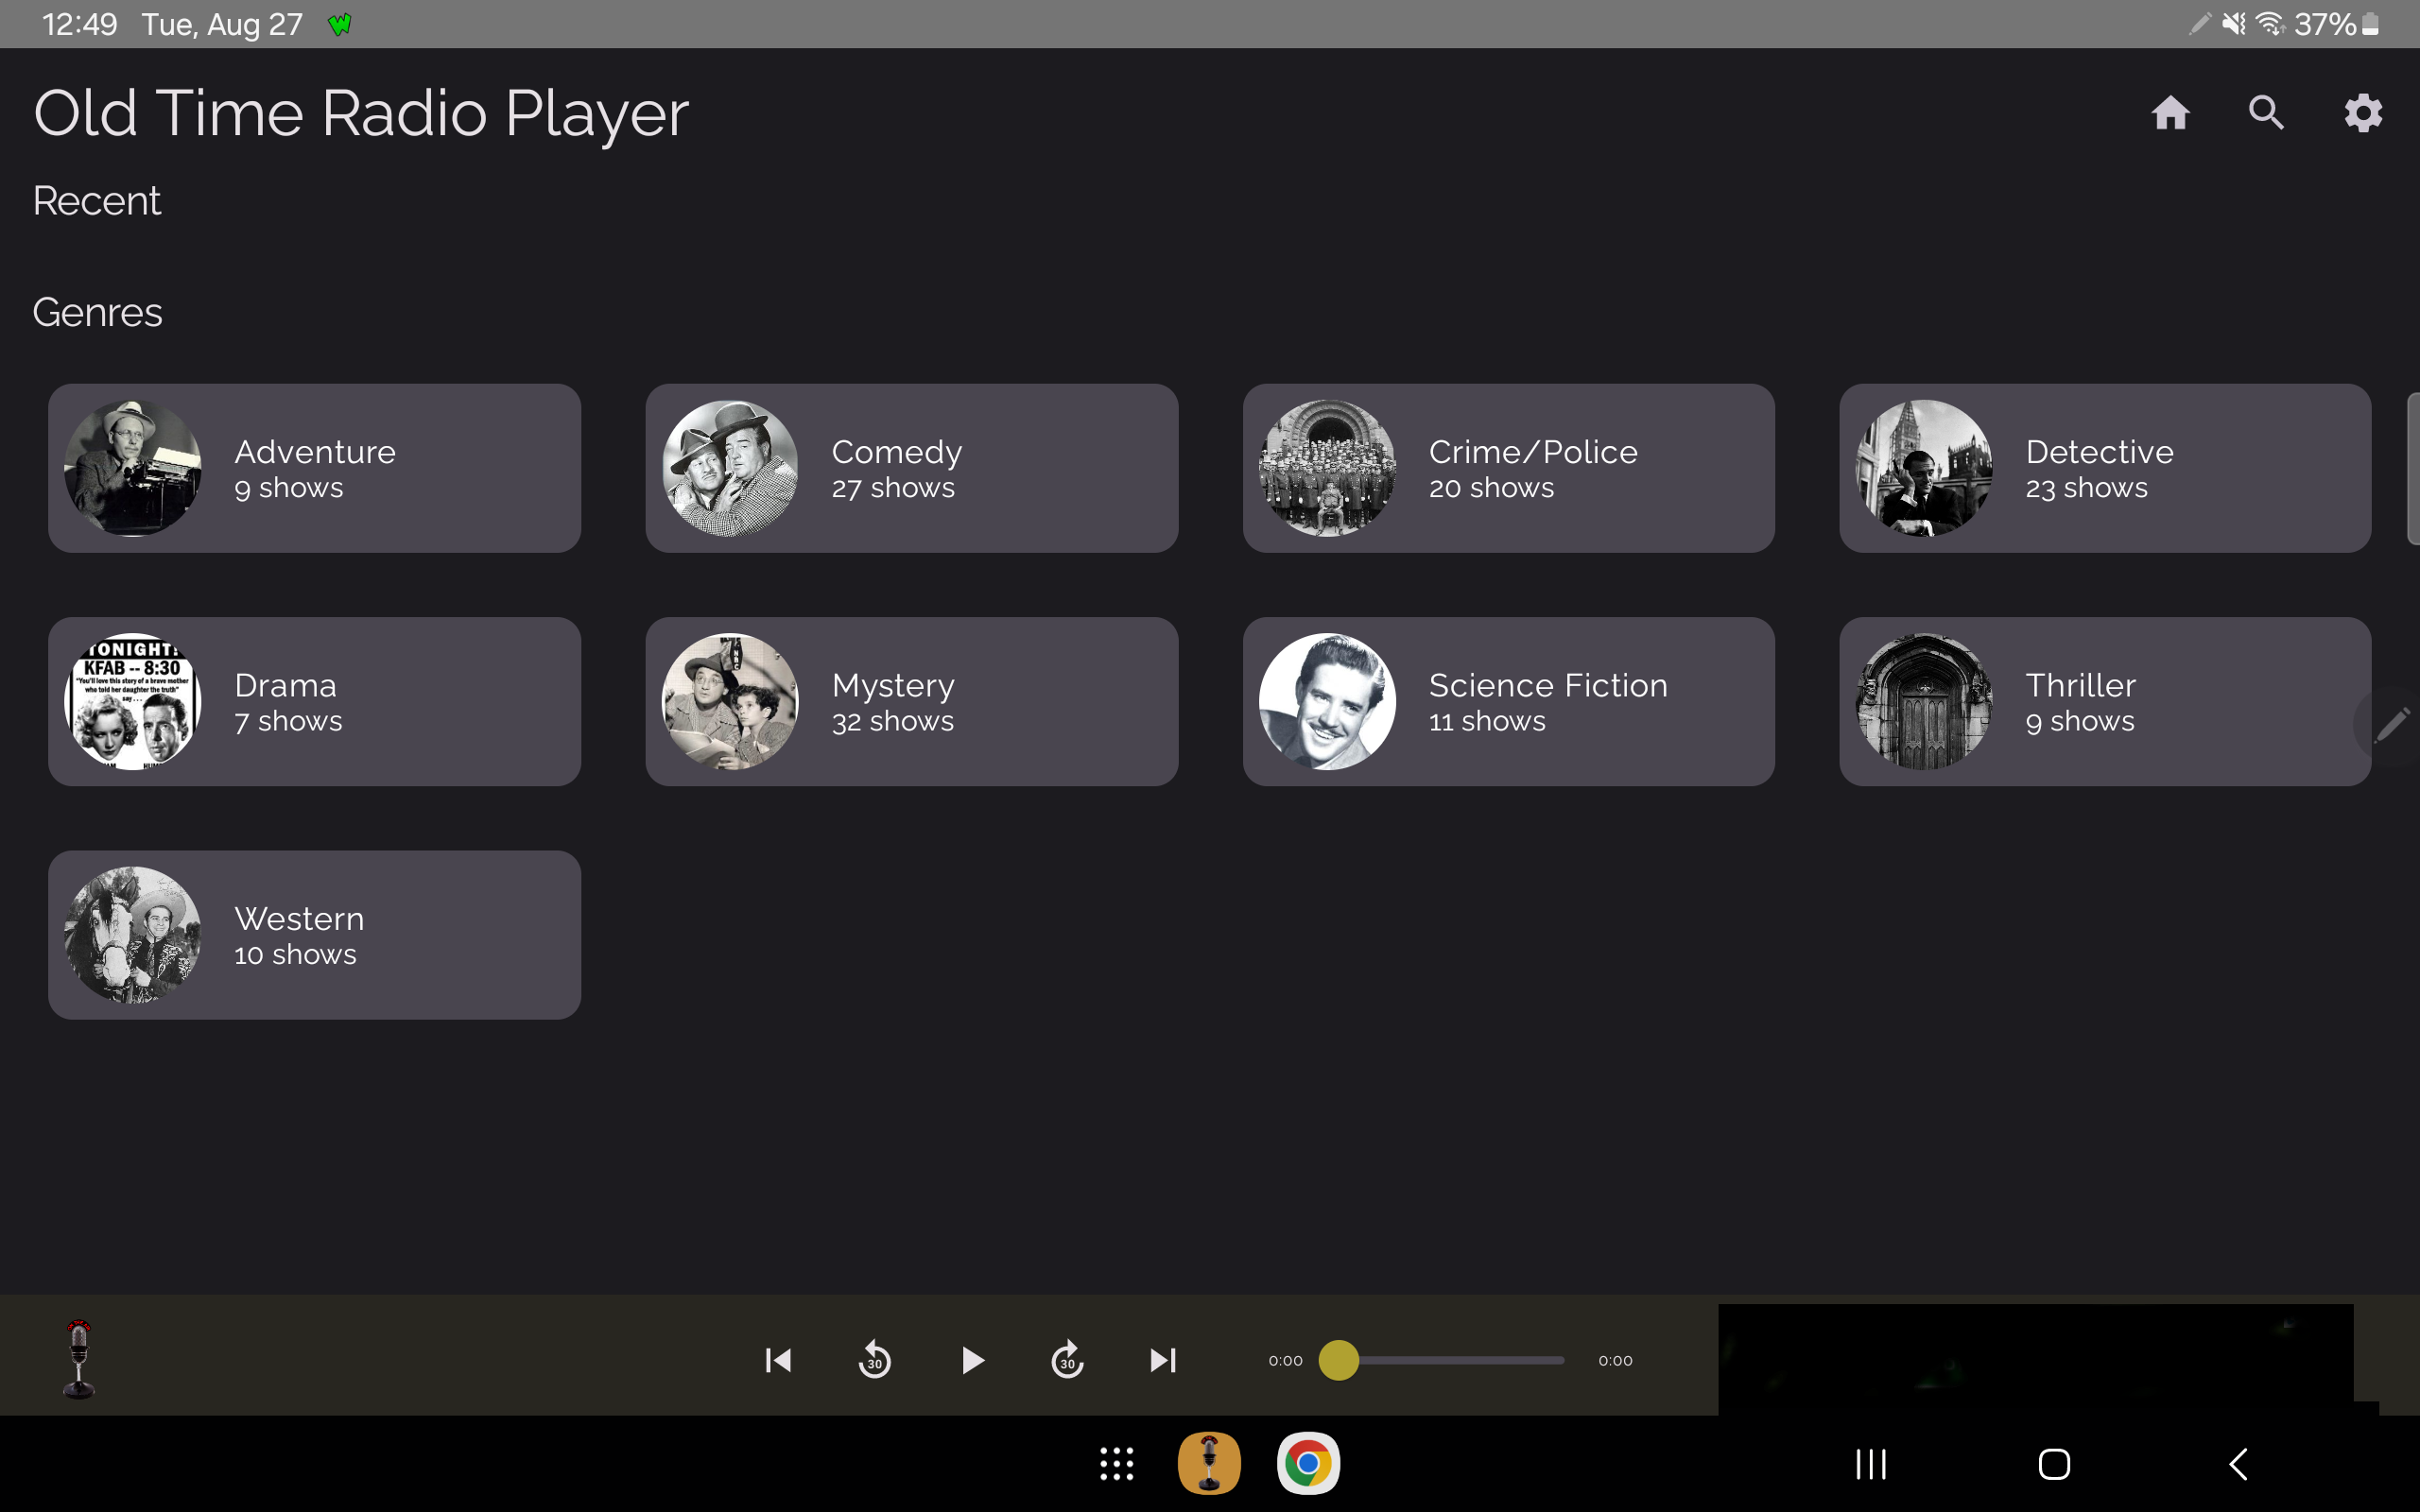Open the Android app drawer

pyautogui.click(x=1115, y=1462)
